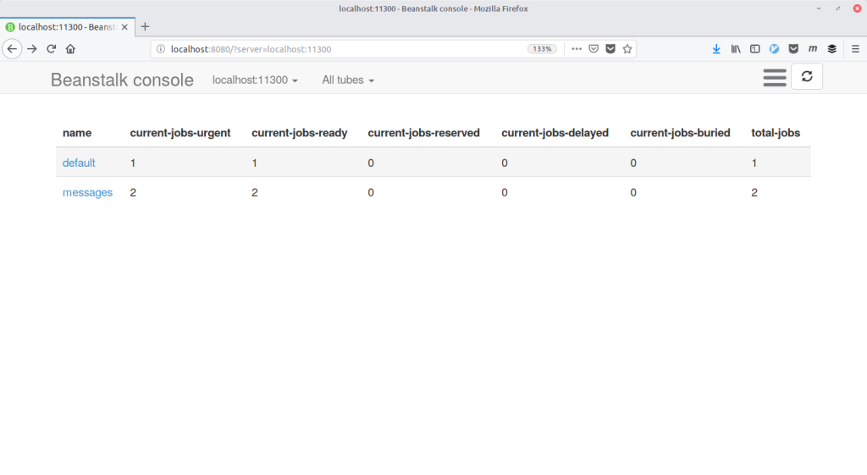This screenshot has height=475, width=867.
Task: Open the Pocket list toolbar icon
Action: [793, 48]
